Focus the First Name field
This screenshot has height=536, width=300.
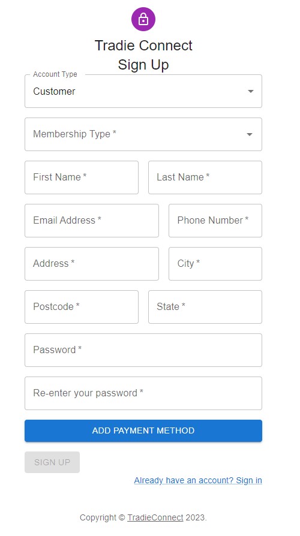82,177
